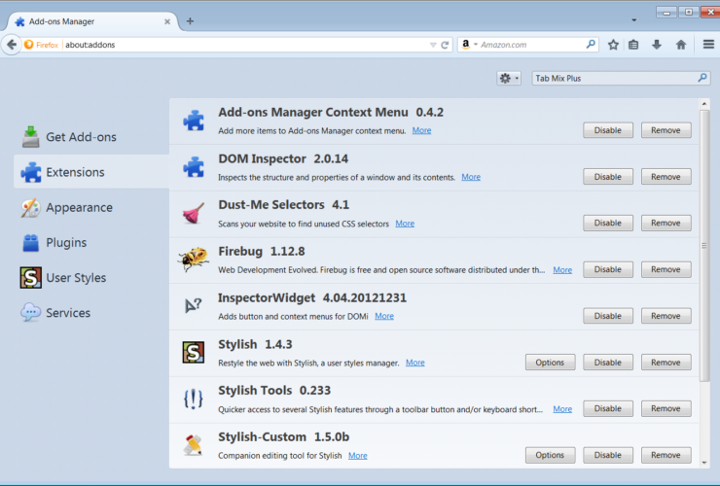The image size is (720, 486).
Task: Open the Services category
Action: [55, 313]
